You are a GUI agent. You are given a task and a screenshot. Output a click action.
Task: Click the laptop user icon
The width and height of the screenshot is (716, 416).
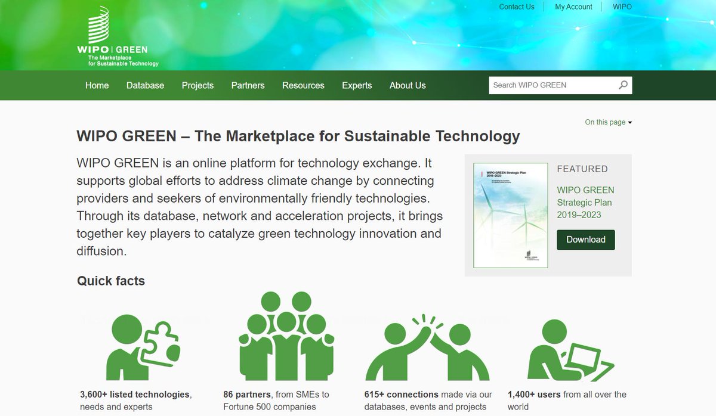point(570,350)
